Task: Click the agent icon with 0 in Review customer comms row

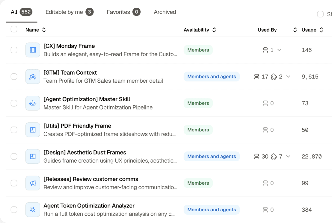Action: pos(265,183)
